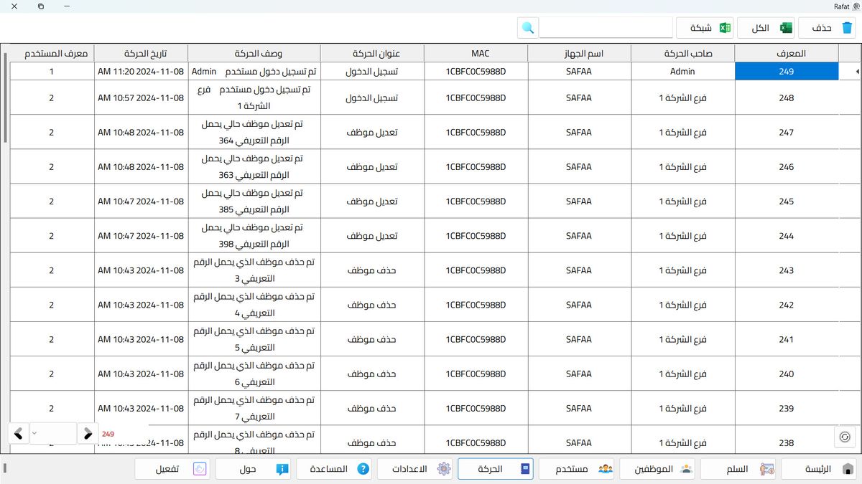Open the حول about page

[254, 469]
